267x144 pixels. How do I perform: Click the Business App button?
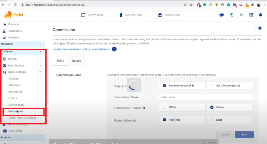(x=169, y=15)
